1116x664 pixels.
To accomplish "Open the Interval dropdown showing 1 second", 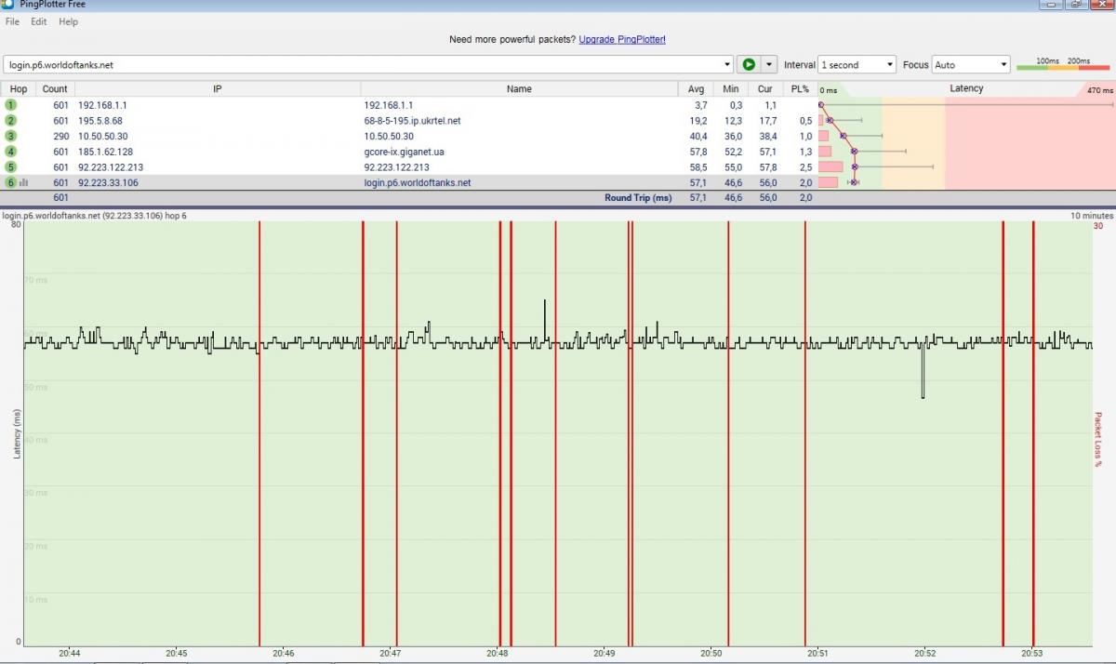I will click(x=857, y=65).
